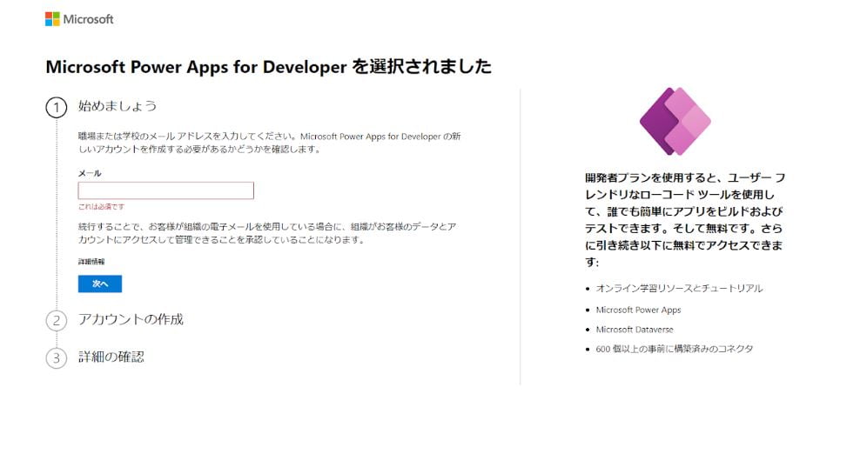Screen dimensions: 860x474
Task: Expand the 詳細の確認 step
Action: pyautogui.click(x=111, y=357)
